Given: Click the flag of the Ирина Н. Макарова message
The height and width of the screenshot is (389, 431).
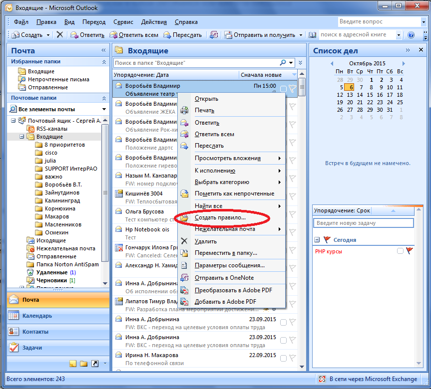Looking at the screenshot, I should click(x=293, y=358).
